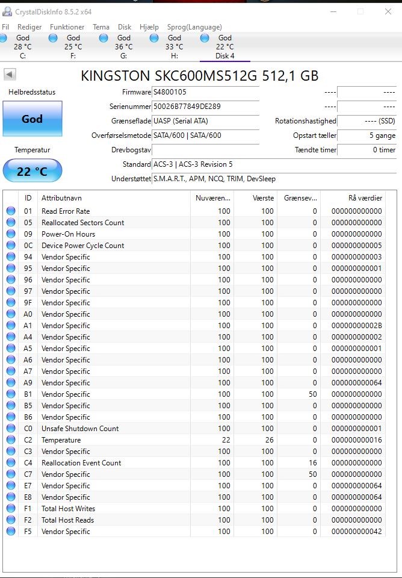Close the CrystalDiskInfo window
The height and width of the screenshot is (578, 402).
point(388,12)
